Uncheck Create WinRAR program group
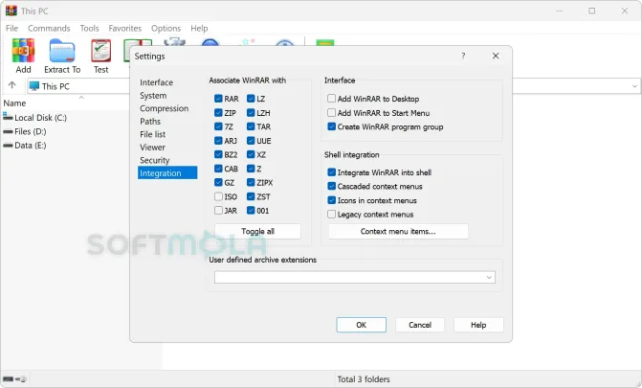Image resolution: width=642 pixels, height=388 pixels. click(x=331, y=126)
